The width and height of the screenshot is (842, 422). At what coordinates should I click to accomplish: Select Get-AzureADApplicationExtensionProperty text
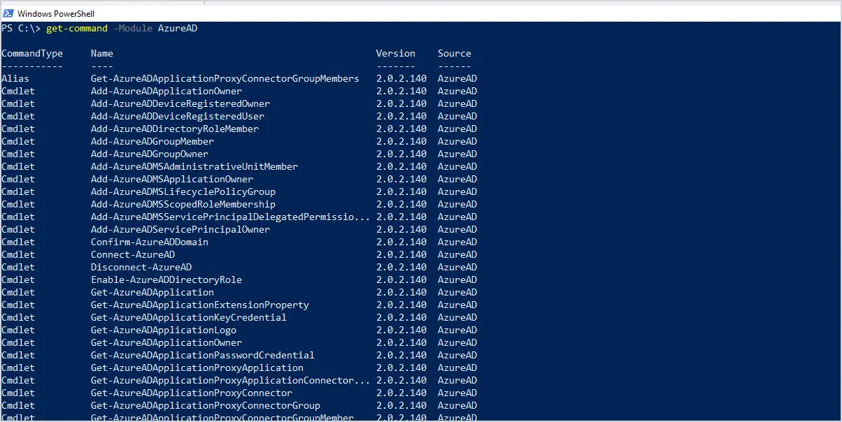200,305
